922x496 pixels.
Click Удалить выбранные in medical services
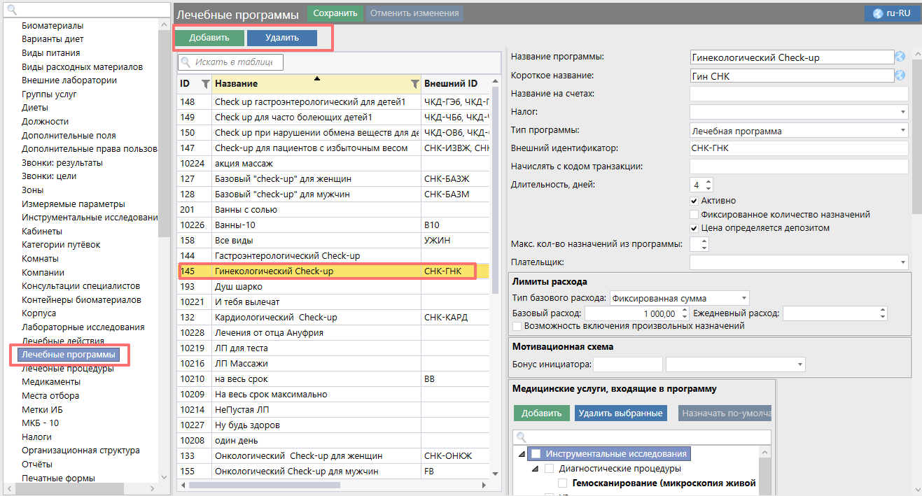(x=620, y=413)
